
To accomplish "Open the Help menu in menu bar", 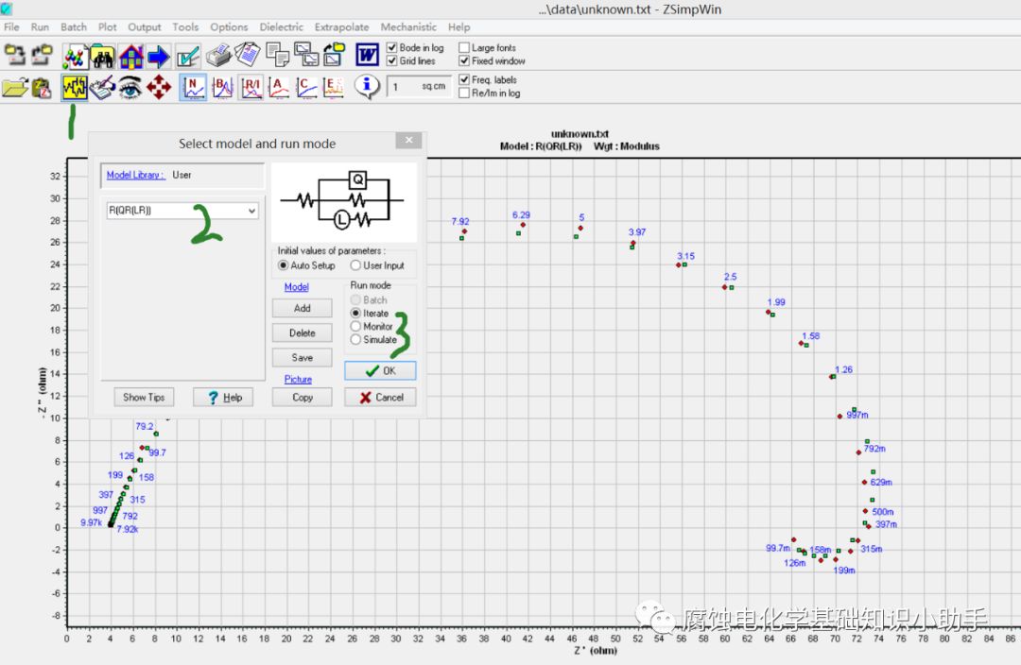I will pos(459,27).
